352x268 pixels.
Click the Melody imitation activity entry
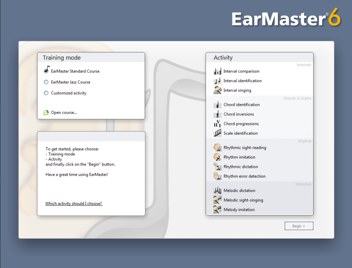click(239, 210)
